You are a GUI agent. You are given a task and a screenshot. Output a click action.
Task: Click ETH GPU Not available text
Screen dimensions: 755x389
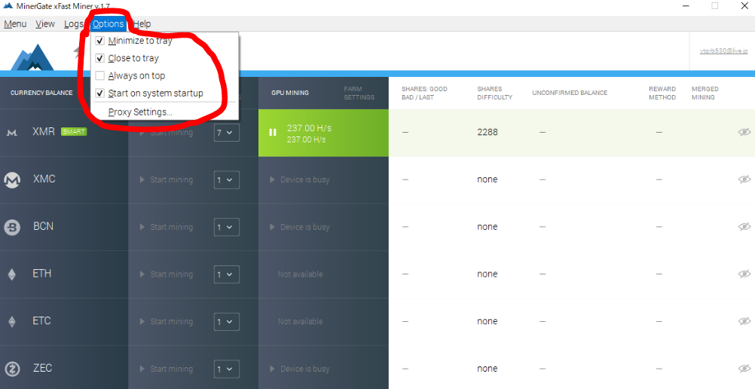click(300, 274)
